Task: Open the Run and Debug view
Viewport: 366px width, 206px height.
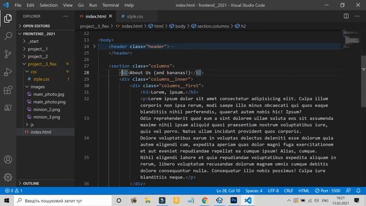Action: coord(7,72)
